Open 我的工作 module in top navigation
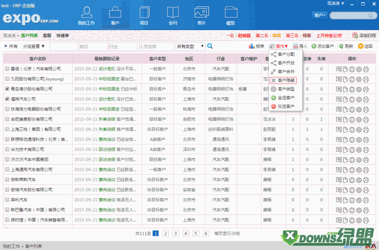The height and width of the screenshot is (250, 379). click(x=86, y=16)
